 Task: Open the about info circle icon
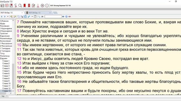(x=47, y=6)
